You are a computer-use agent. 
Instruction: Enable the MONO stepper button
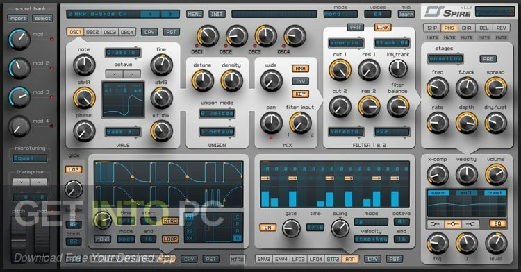pyautogui.click(x=102, y=239)
